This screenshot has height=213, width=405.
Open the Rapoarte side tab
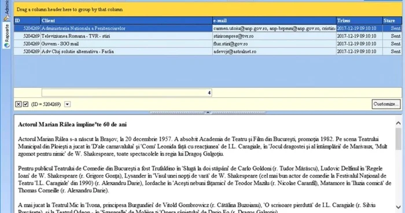(x=7, y=35)
